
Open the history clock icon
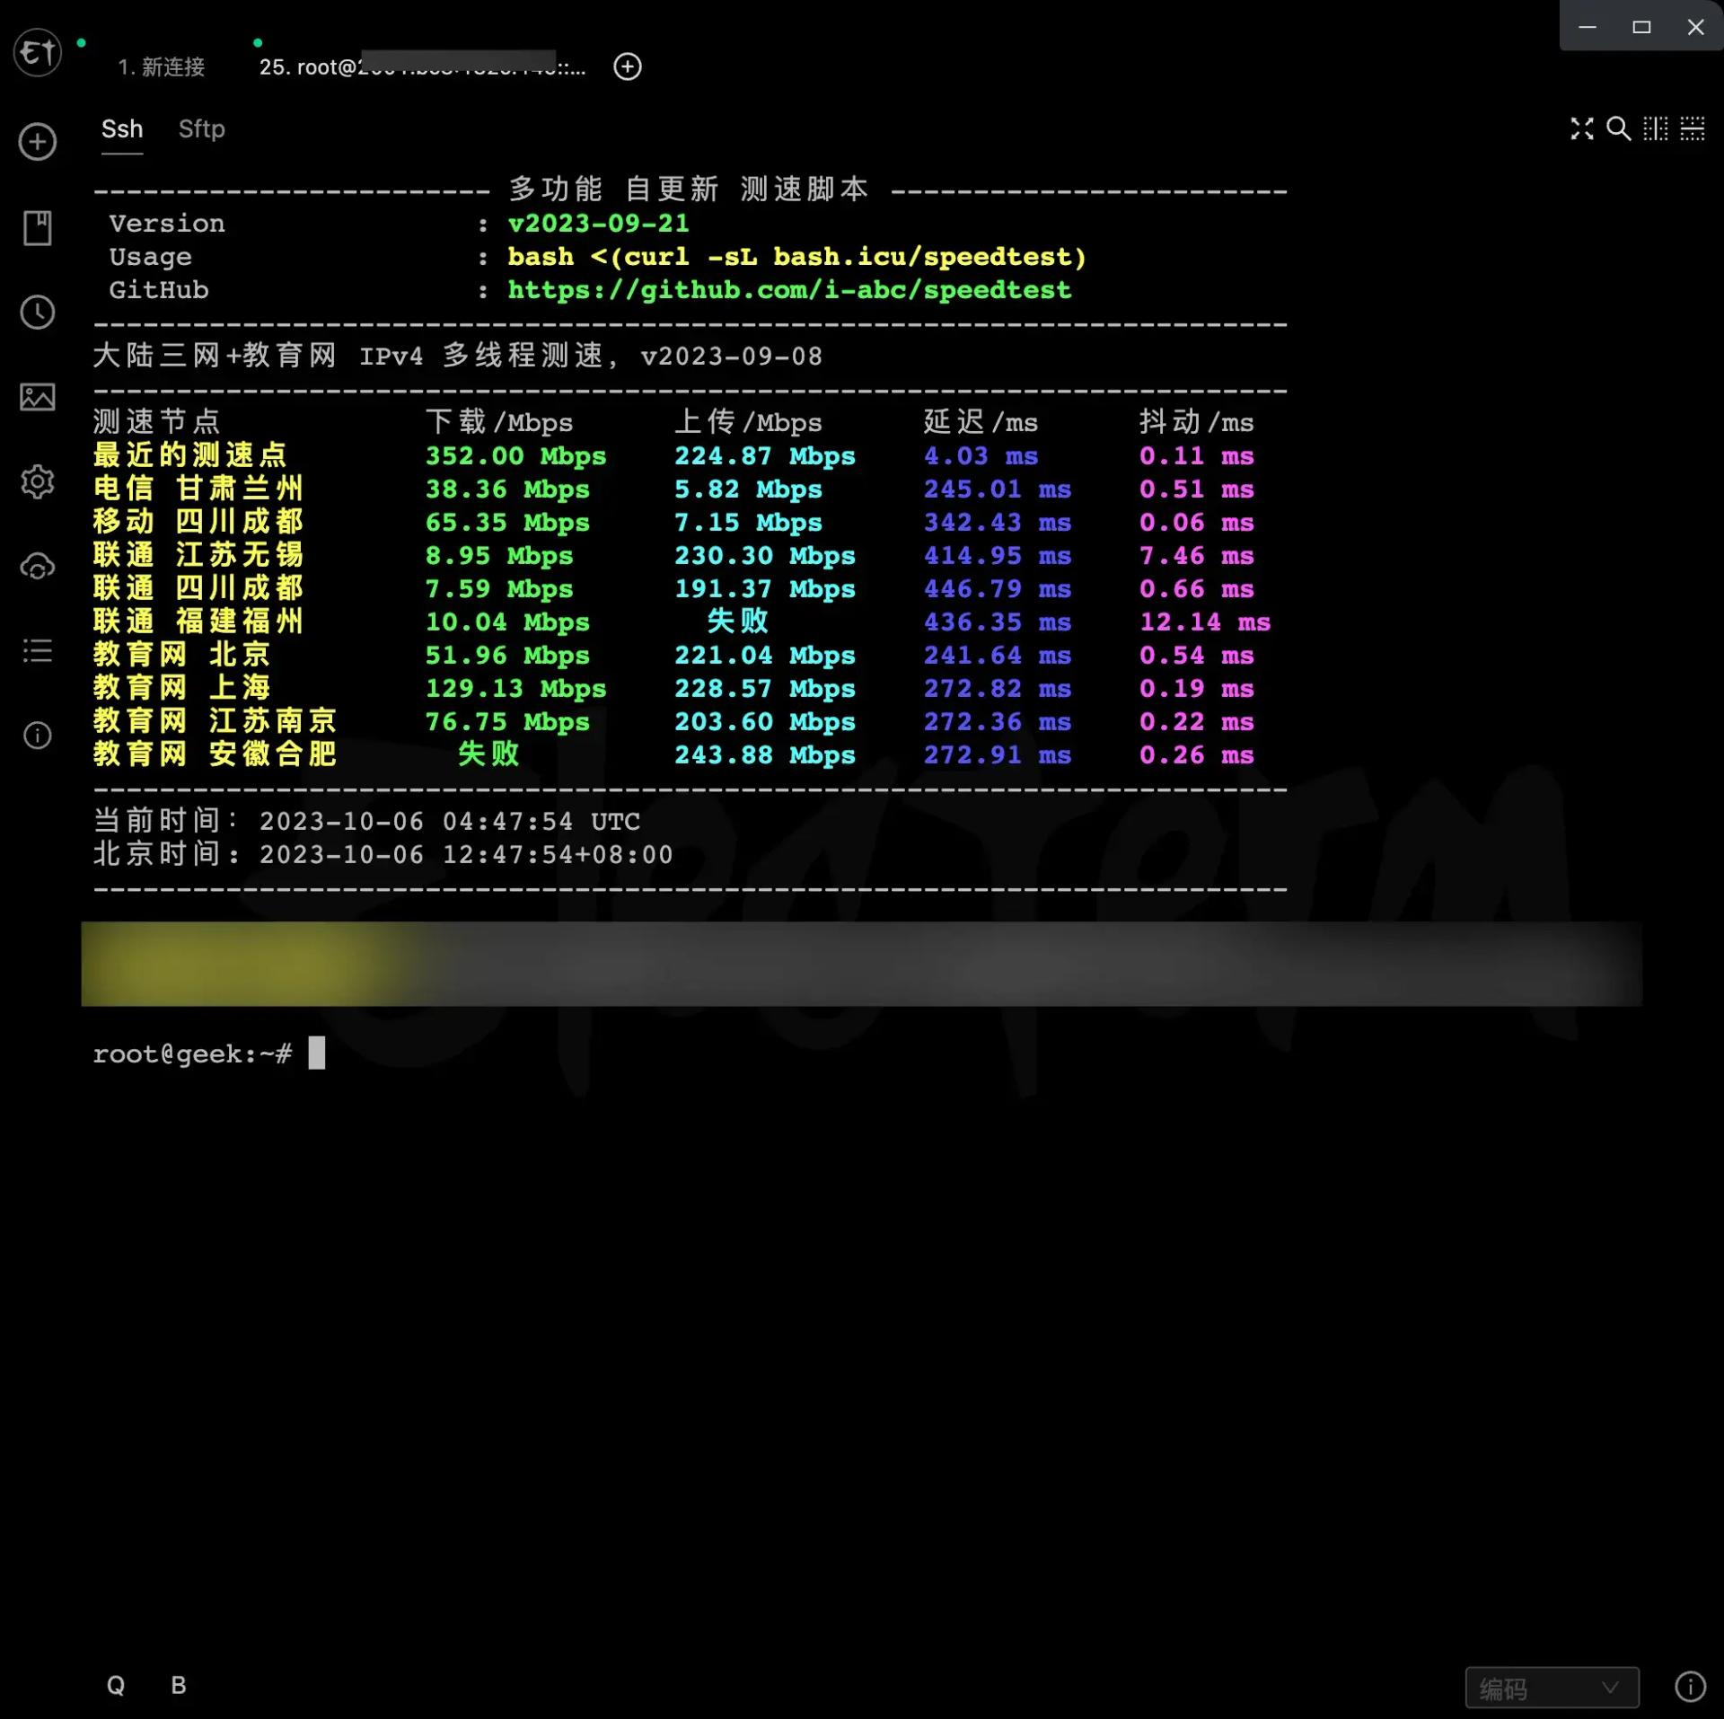[x=38, y=313]
